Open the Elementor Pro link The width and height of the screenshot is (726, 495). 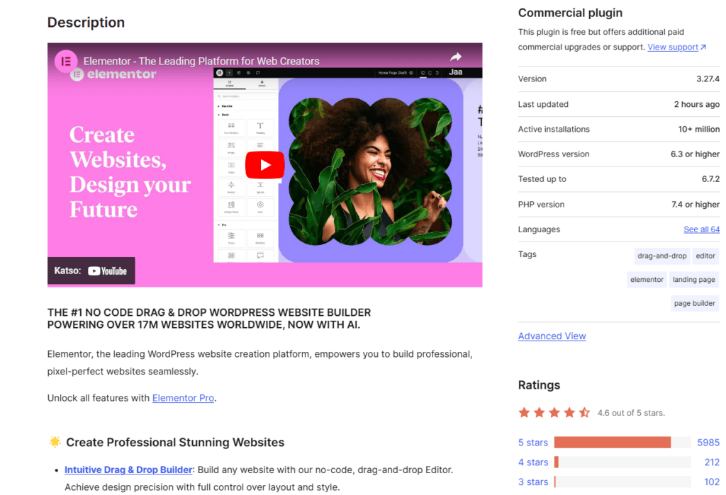tap(183, 398)
